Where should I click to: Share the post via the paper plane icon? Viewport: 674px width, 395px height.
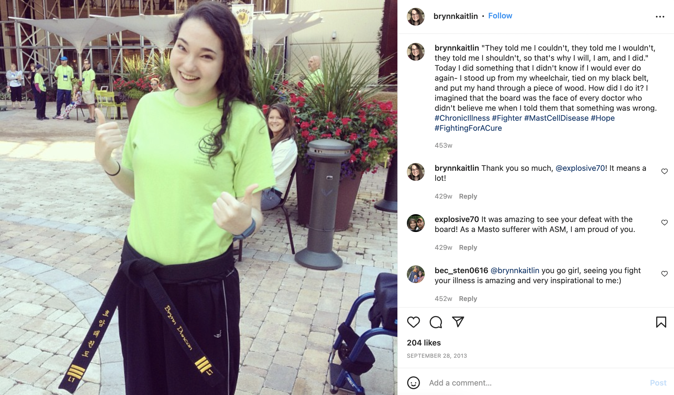[x=458, y=322]
